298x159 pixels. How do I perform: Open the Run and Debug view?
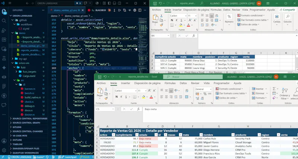pos(4,30)
